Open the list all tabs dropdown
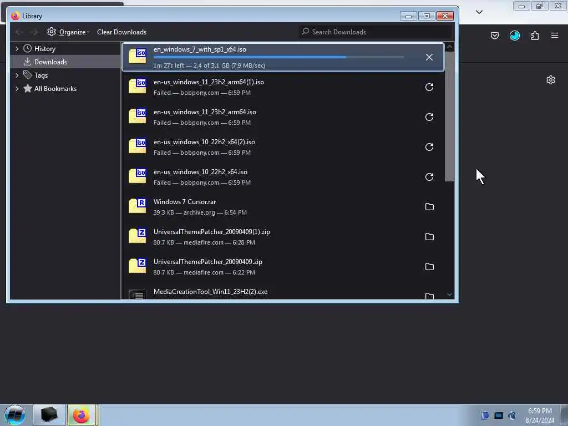The height and width of the screenshot is (426, 568). (479, 12)
